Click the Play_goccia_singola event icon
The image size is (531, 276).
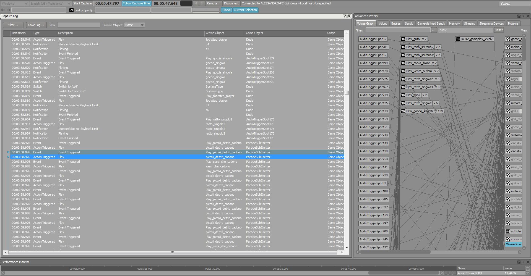click(x=403, y=111)
